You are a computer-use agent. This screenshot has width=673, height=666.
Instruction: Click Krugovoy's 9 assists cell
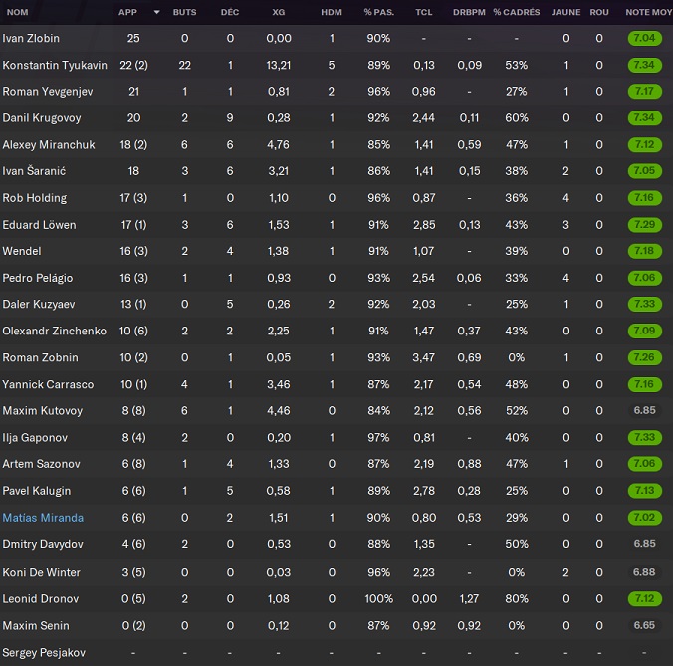230,118
